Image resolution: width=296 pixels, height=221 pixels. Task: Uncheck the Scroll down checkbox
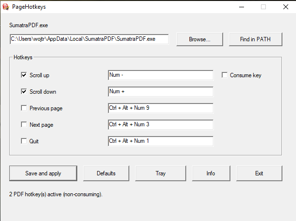pos(24,91)
